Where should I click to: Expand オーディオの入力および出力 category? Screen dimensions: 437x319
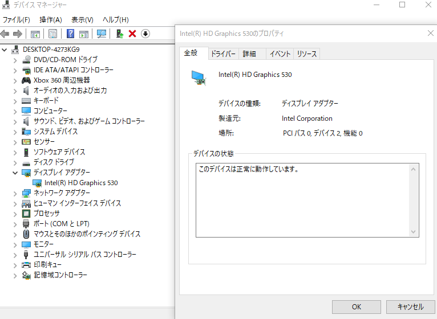click(x=15, y=91)
